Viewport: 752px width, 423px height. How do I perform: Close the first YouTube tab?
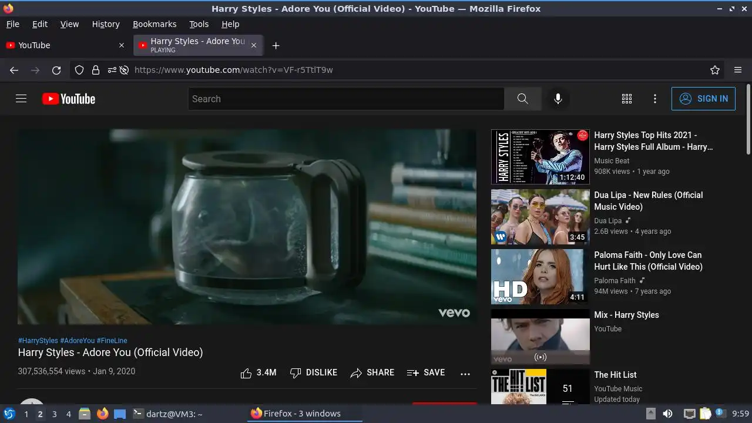tap(122, 45)
